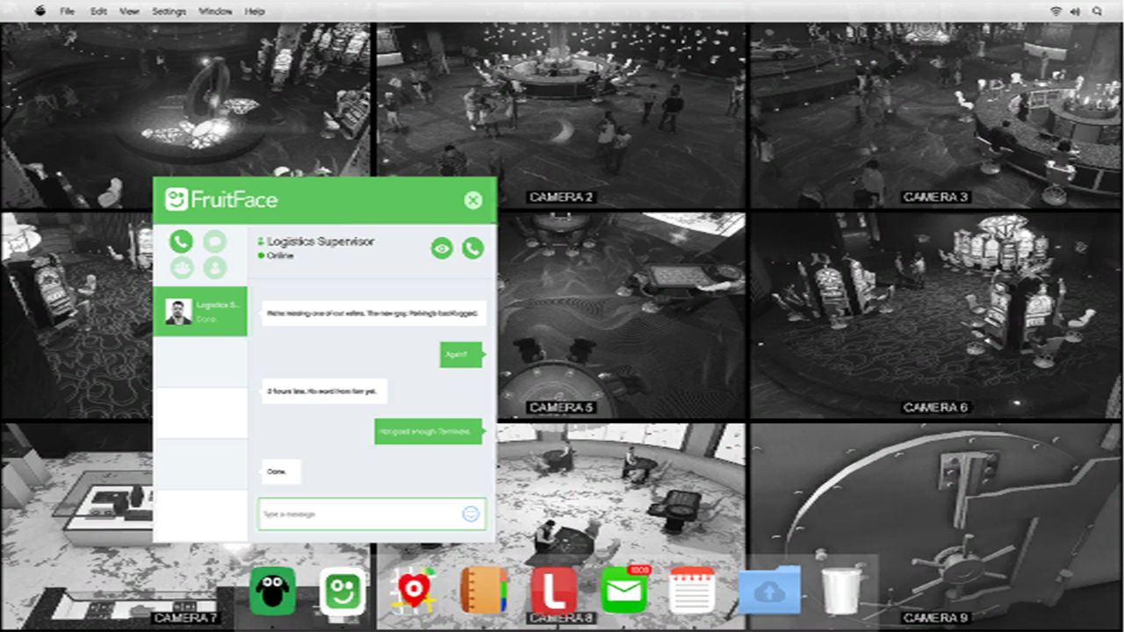This screenshot has width=1124, height=632.
Task: Call Logistics Supervisor with the header phone icon
Action: [x=472, y=248]
